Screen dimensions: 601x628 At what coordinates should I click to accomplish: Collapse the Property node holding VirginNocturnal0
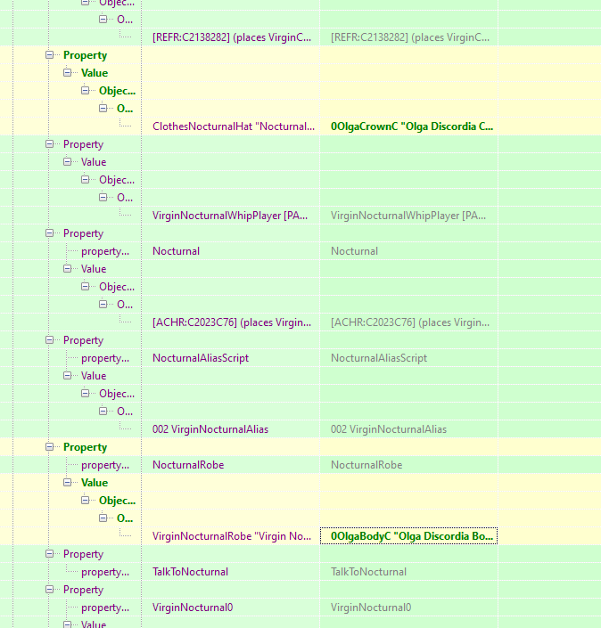(49, 590)
